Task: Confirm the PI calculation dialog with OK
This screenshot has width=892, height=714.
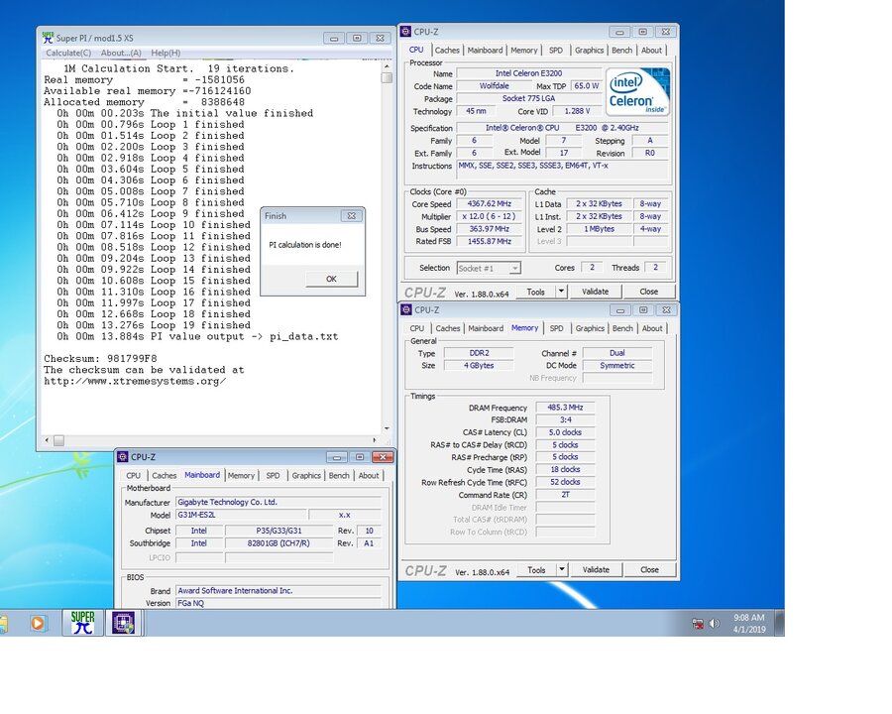Action: coord(332,279)
